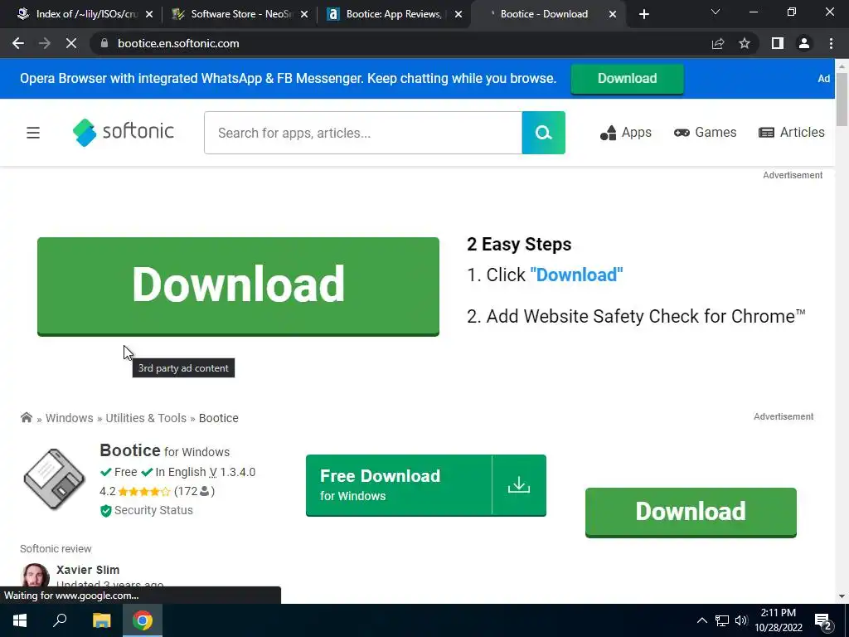
Task: Click the green Download button under the Advertisement label
Action: 691,512
